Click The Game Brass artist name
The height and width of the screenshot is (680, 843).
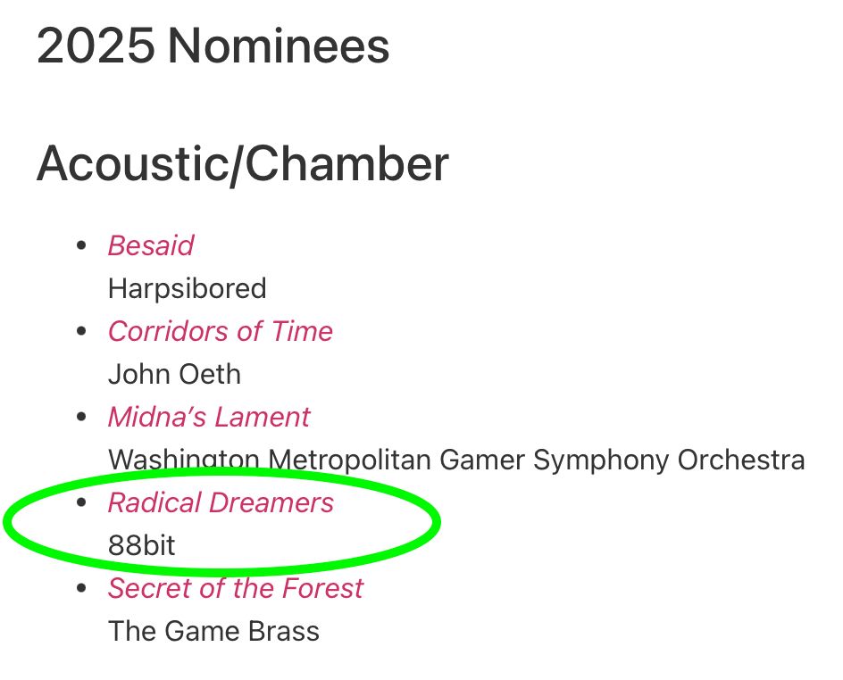[x=213, y=631]
